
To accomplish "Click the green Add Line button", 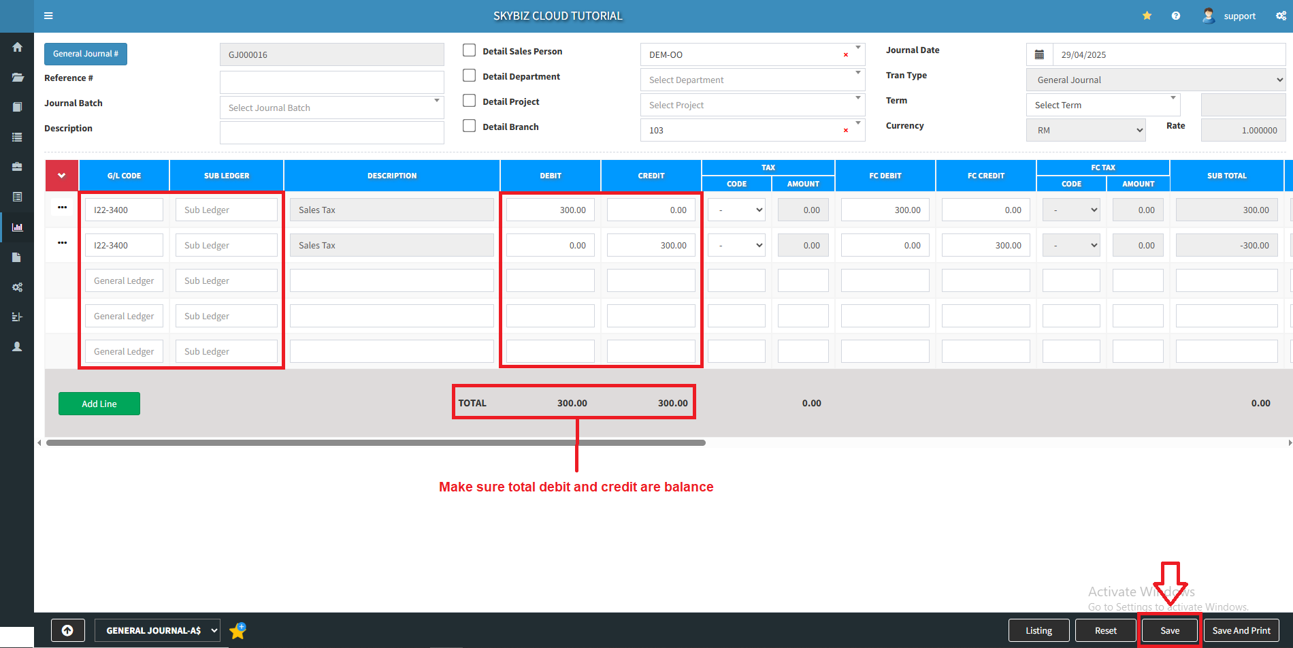I will pos(99,404).
